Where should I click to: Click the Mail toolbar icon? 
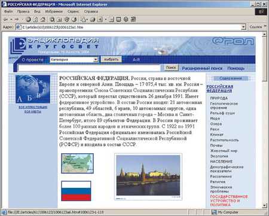[x=84, y=19]
